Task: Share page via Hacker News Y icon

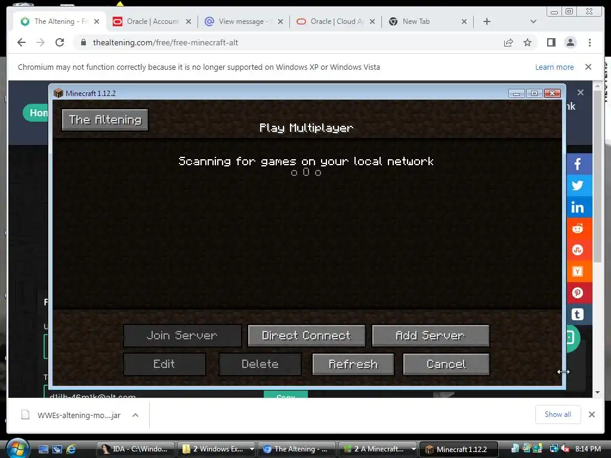Action: coord(578,271)
